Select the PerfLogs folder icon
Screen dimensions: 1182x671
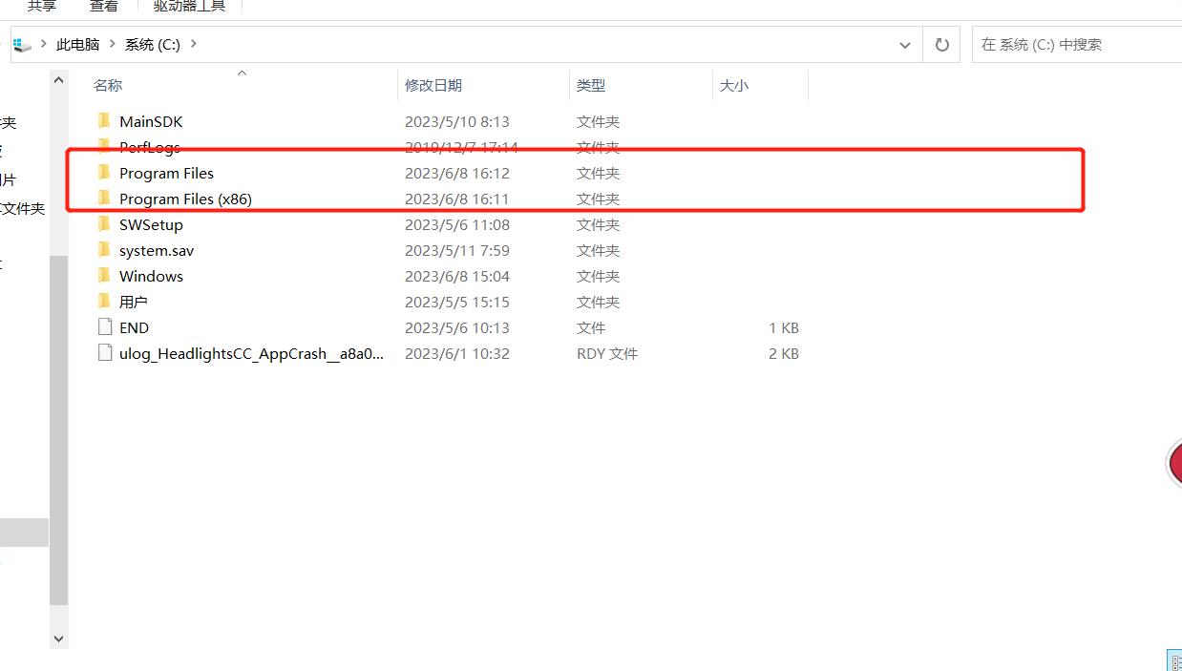(x=104, y=147)
